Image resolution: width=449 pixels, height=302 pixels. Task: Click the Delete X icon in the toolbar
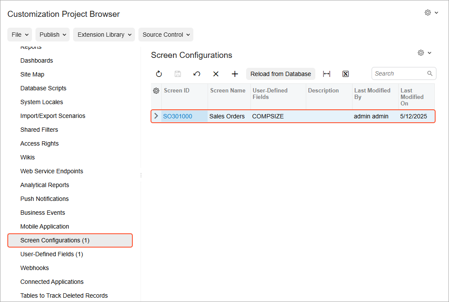[x=216, y=74]
